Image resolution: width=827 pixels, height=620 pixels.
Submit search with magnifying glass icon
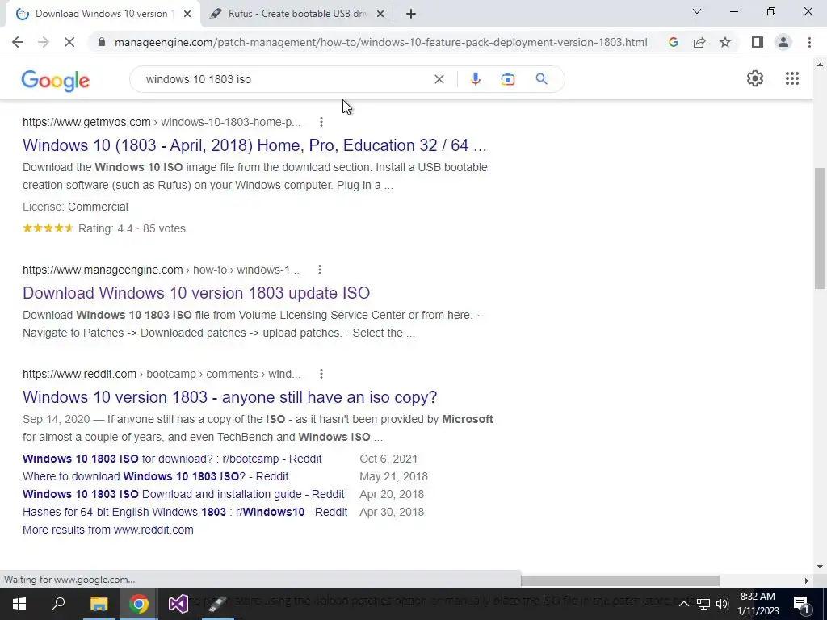click(x=541, y=79)
